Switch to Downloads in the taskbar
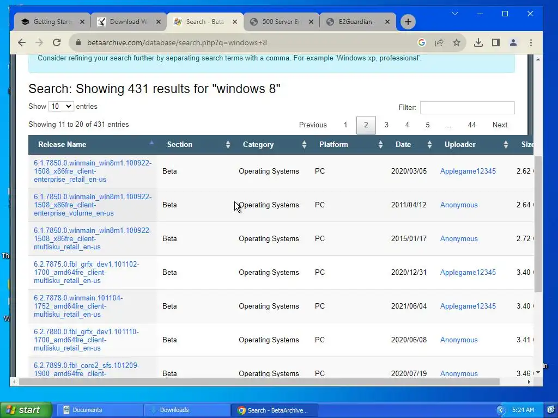 tap(187, 410)
